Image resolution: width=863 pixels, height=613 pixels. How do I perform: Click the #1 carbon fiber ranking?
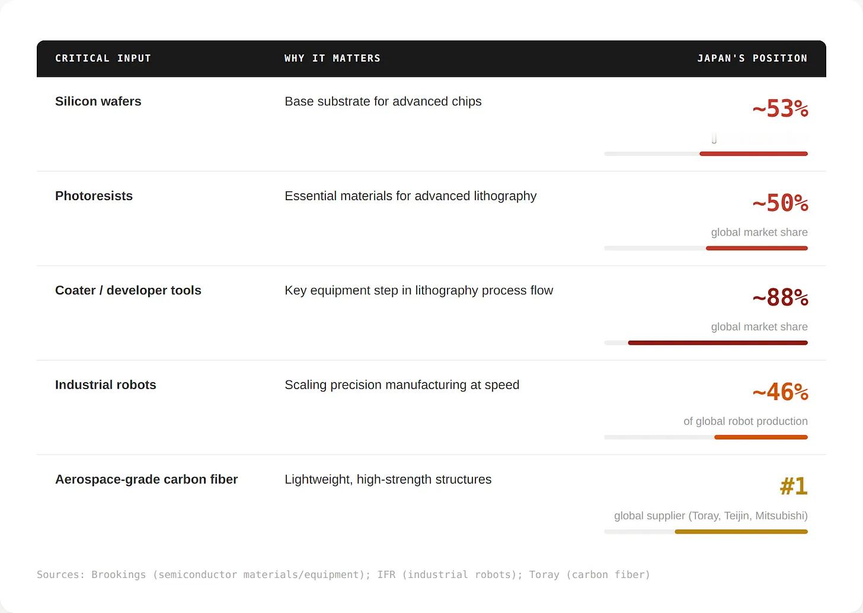pyautogui.click(x=794, y=486)
